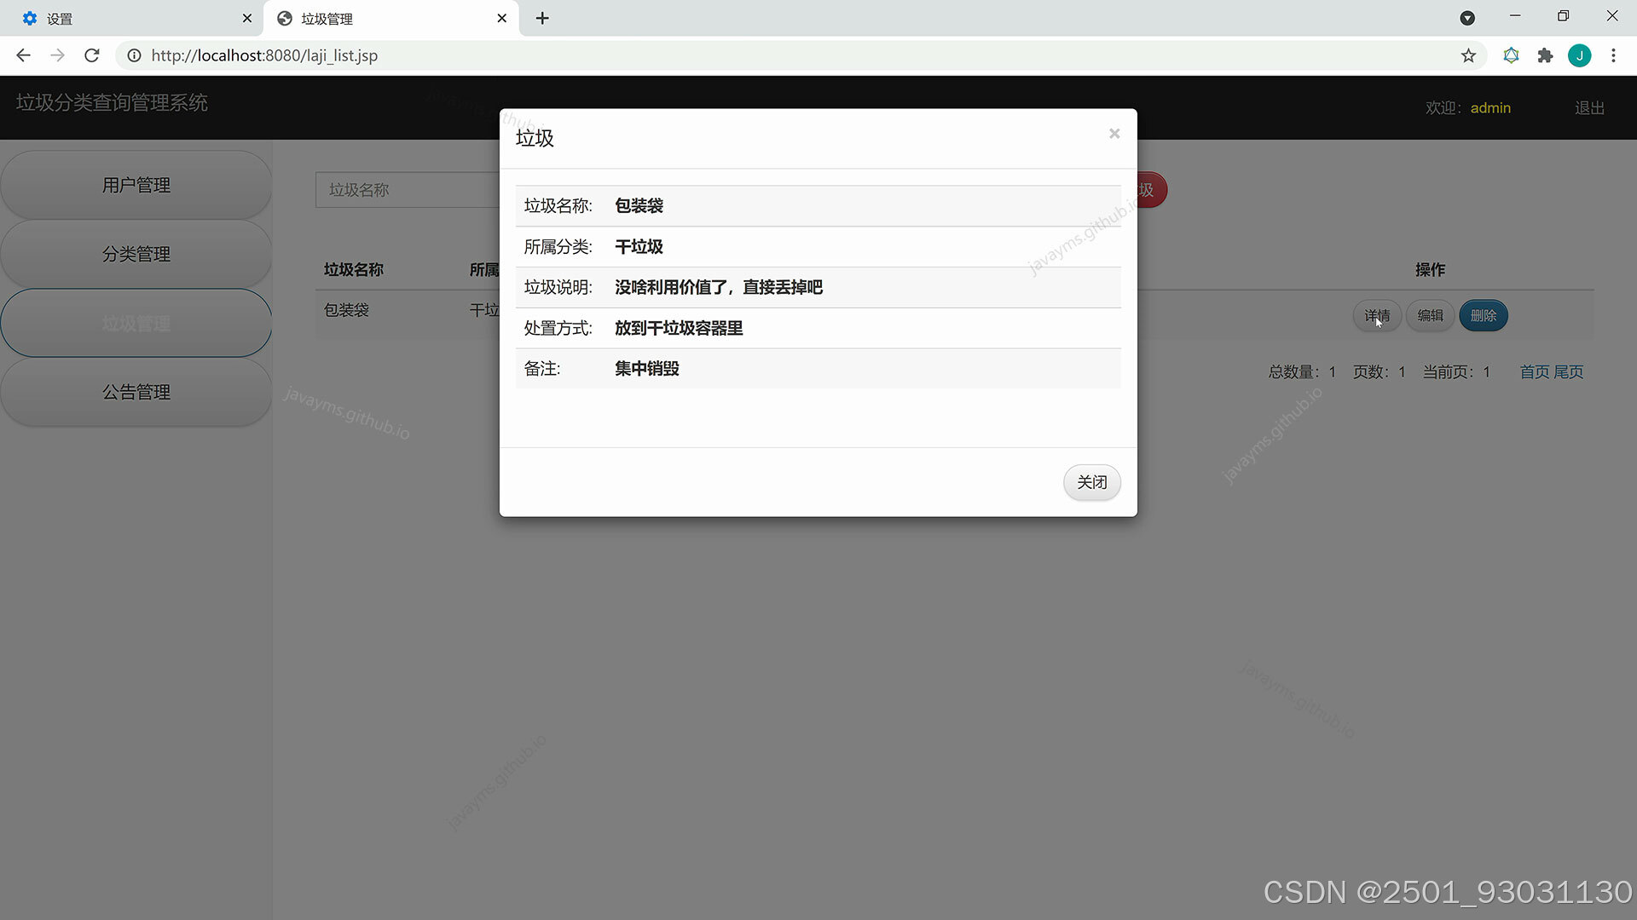Open 用户管理 in the sidebar
Viewport: 1637px width, 920px height.
(x=136, y=185)
